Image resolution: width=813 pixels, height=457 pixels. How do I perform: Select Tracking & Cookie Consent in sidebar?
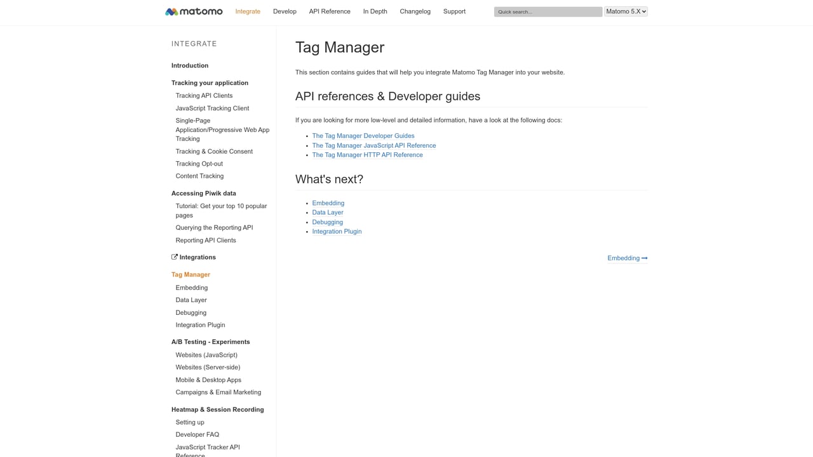tap(214, 151)
